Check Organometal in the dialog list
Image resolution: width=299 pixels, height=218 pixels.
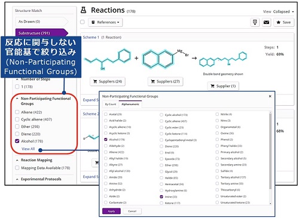[217, 127]
